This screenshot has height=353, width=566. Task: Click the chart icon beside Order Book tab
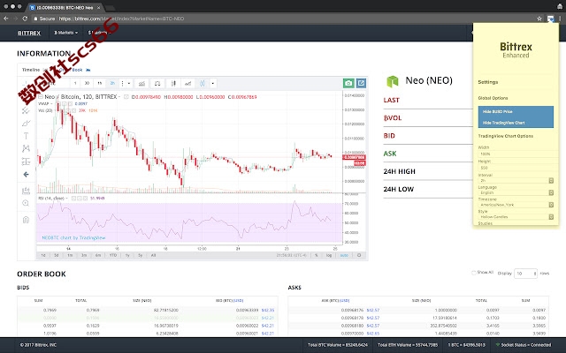pos(88,70)
